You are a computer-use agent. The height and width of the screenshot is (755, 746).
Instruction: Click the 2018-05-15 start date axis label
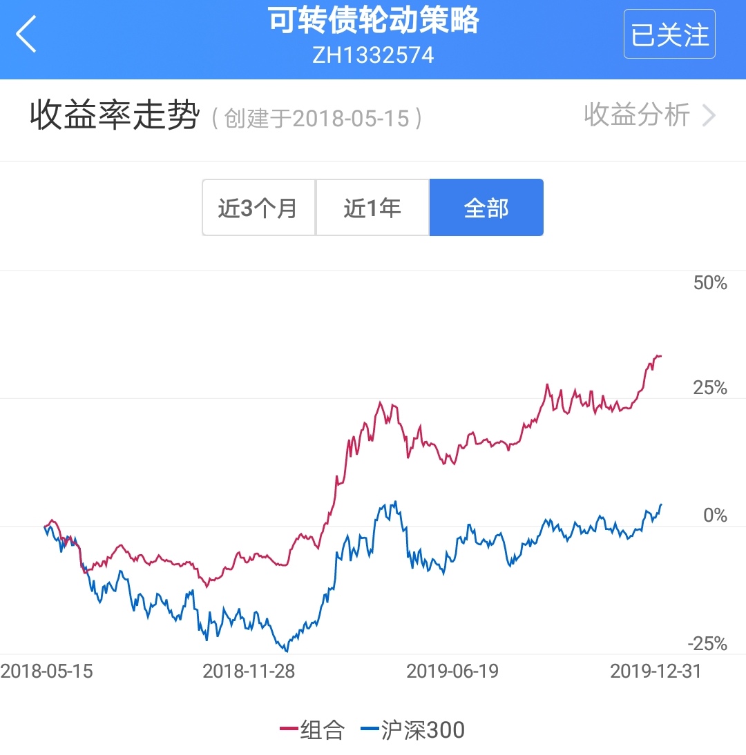click(47, 671)
